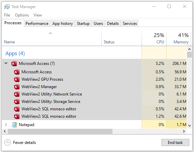This screenshot has width=194, height=152.
Task: Click the horizontal scrollbar left arrow
Action: coord(5,131)
